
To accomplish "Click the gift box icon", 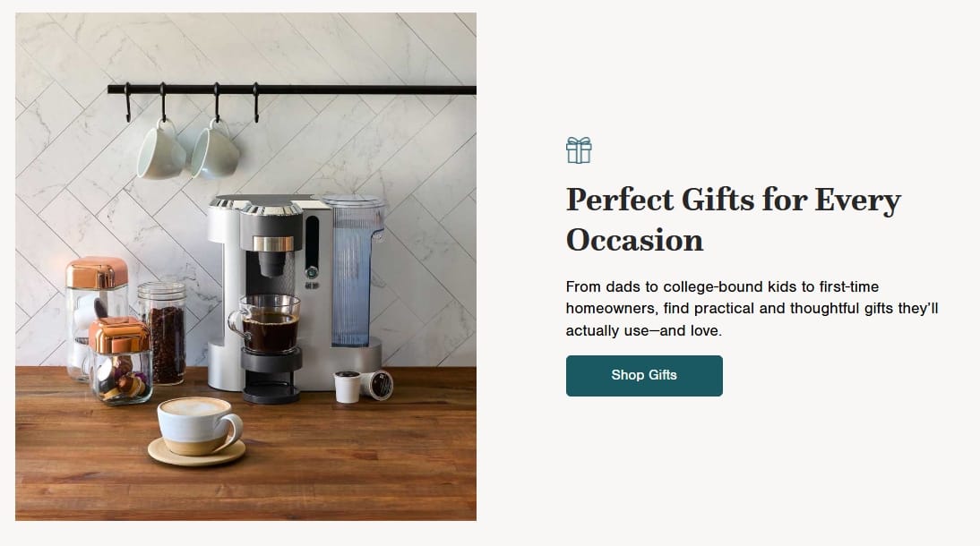I will click(x=579, y=150).
